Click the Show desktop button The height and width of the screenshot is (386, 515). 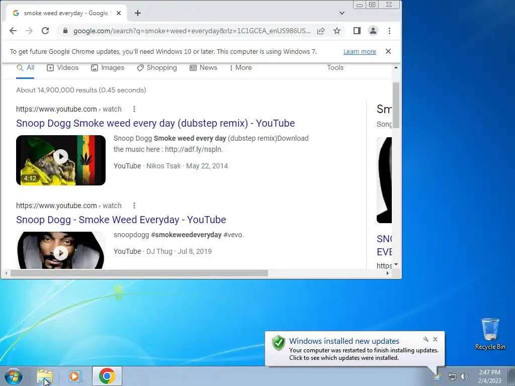click(x=511, y=376)
